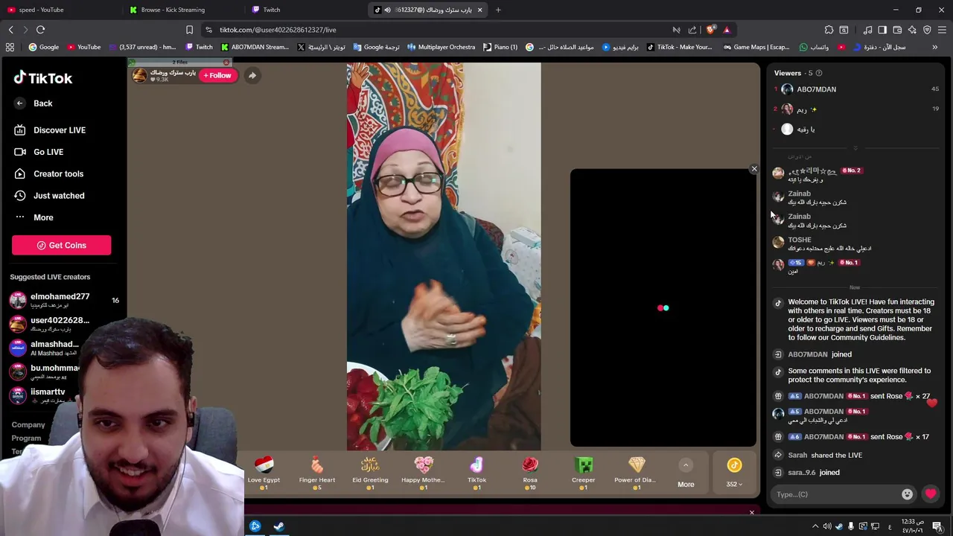The image size is (953, 536).
Task: Open top viewer ABO7MDAN profile
Action: 816,89
